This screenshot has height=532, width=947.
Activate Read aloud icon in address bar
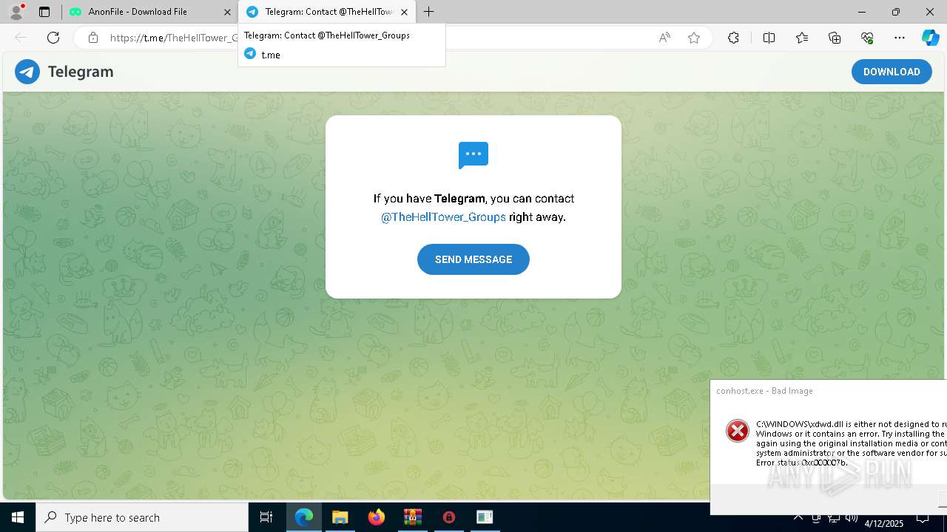click(664, 38)
